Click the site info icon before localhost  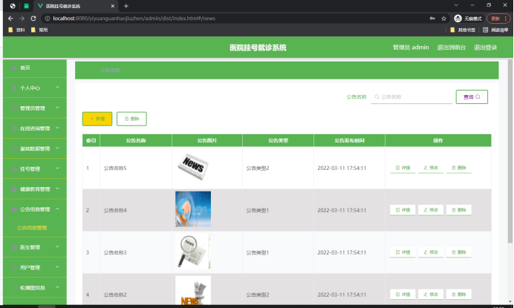pyautogui.click(x=48, y=19)
